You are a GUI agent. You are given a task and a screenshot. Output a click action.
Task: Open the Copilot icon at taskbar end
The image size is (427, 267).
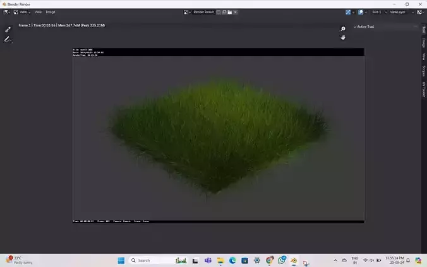tap(418, 261)
